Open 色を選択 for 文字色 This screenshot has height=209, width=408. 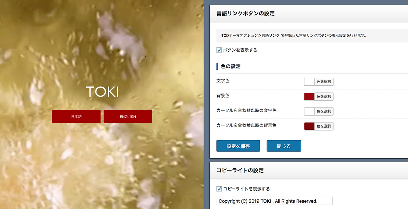[x=324, y=82]
